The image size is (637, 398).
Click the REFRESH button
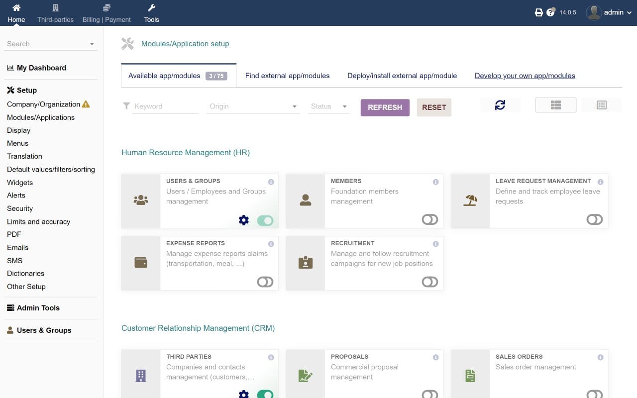tap(385, 107)
